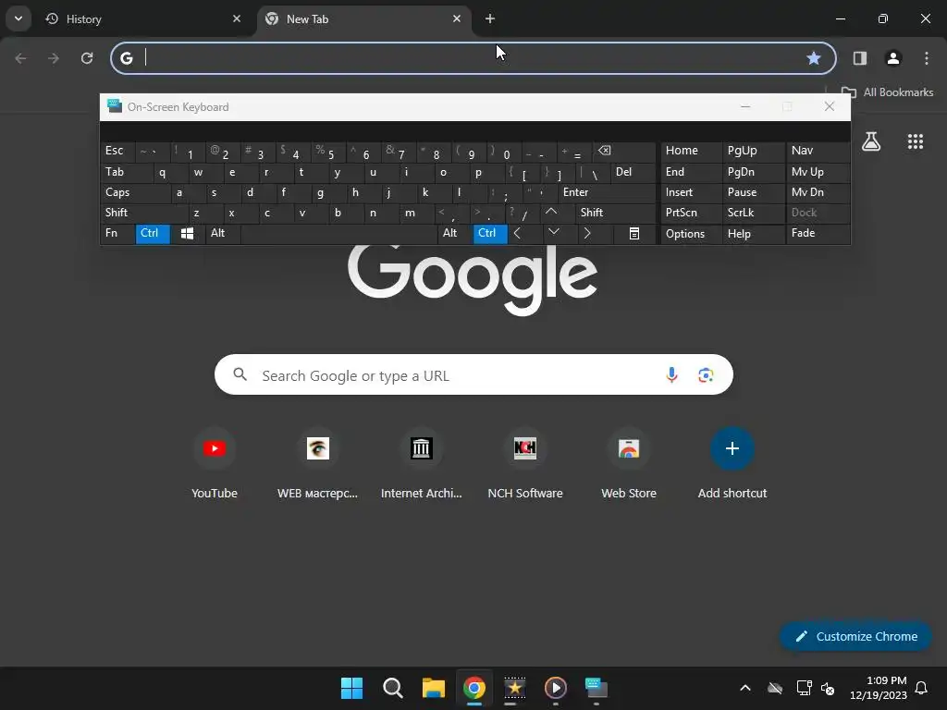Click the left arrow key on keyboard
This screenshot has height=710, width=947.
tap(517, 234)
